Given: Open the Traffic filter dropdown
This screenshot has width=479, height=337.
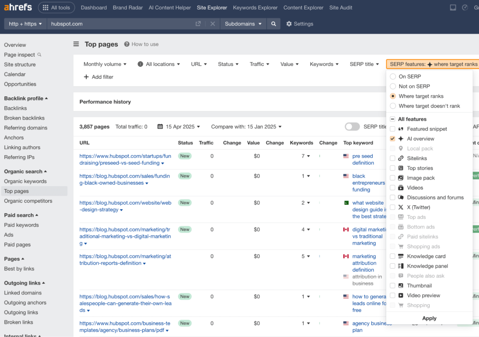Looking at the screenshot, I should [259, 64].
